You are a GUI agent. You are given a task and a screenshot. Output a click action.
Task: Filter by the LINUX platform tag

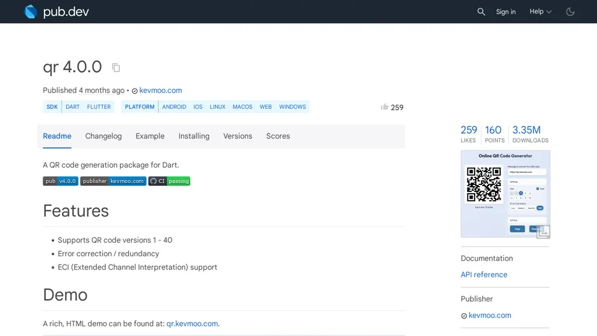217,107
